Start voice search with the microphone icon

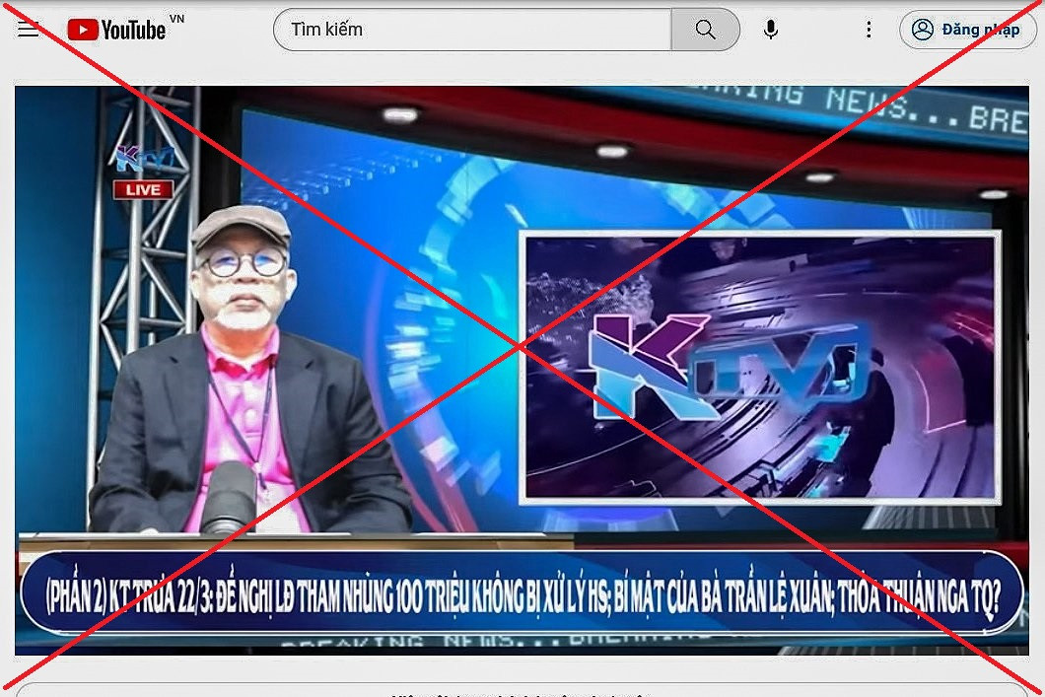[x=771, y=30]
